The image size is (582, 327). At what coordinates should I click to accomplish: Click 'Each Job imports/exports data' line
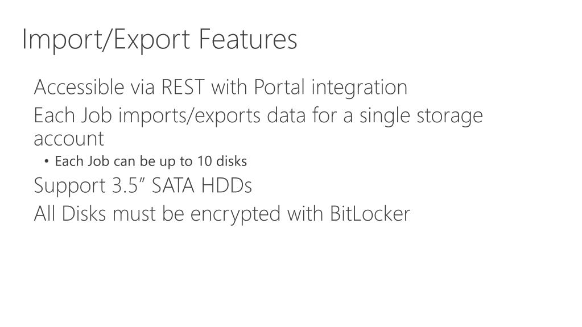tap(258, 116)
